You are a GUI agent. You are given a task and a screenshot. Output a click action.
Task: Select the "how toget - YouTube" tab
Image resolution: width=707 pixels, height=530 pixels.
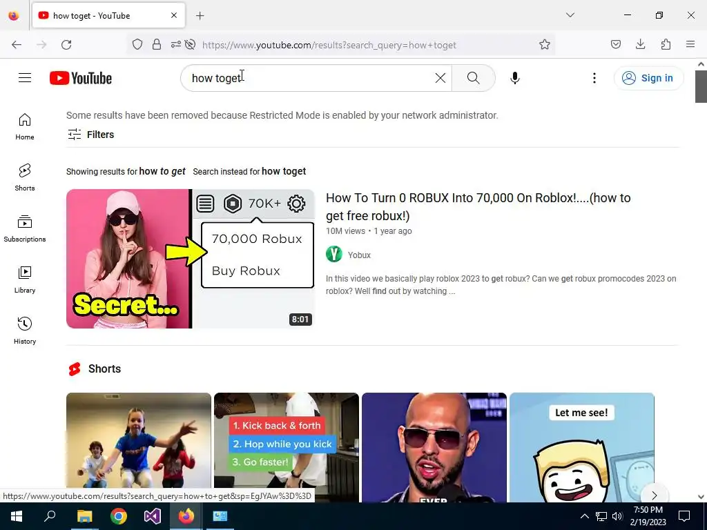tap(108, 15)
